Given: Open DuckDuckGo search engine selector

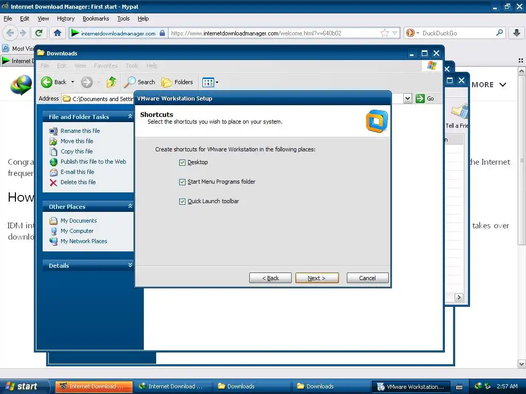Looking at the screenshot, I should click(x=412, y=33).
